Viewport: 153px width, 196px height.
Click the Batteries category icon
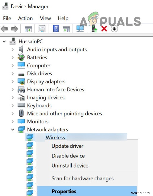(x=21, y=57)
